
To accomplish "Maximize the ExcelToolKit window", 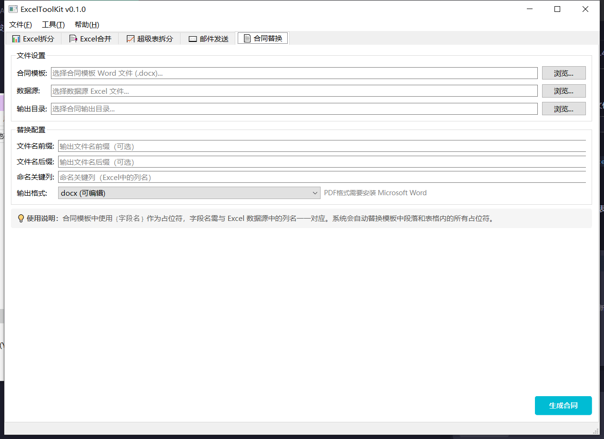I will (557, 9).
